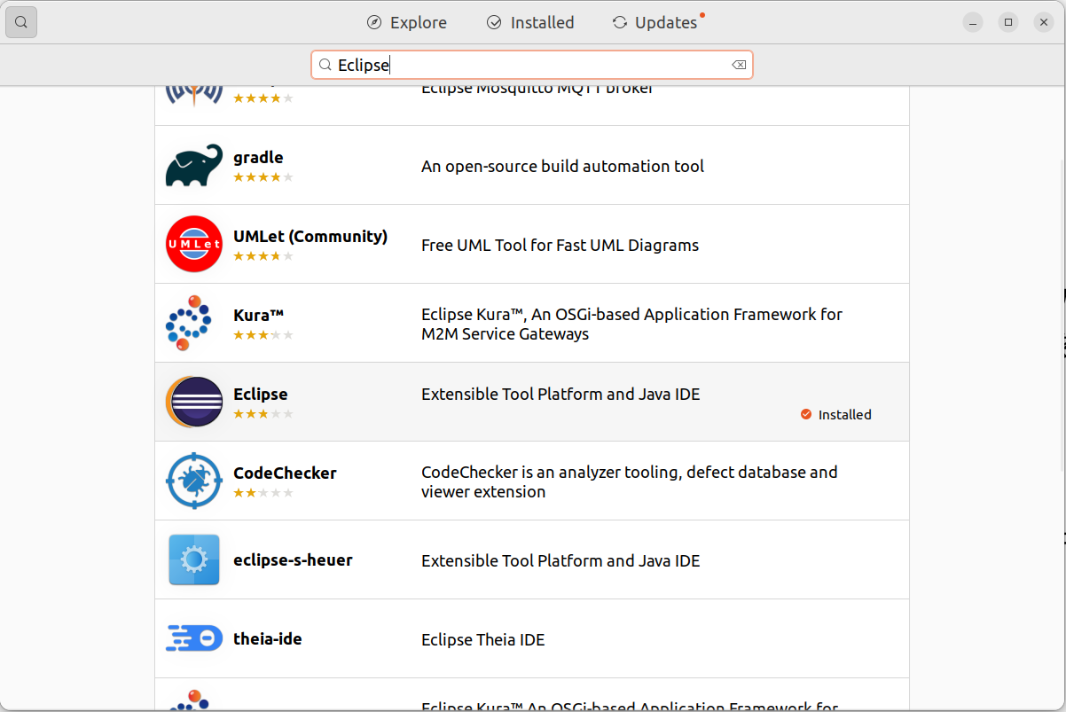The height and width of the screenshot is (712, 1066).
Task: Clear the search field text
Action: click(738, 65)
